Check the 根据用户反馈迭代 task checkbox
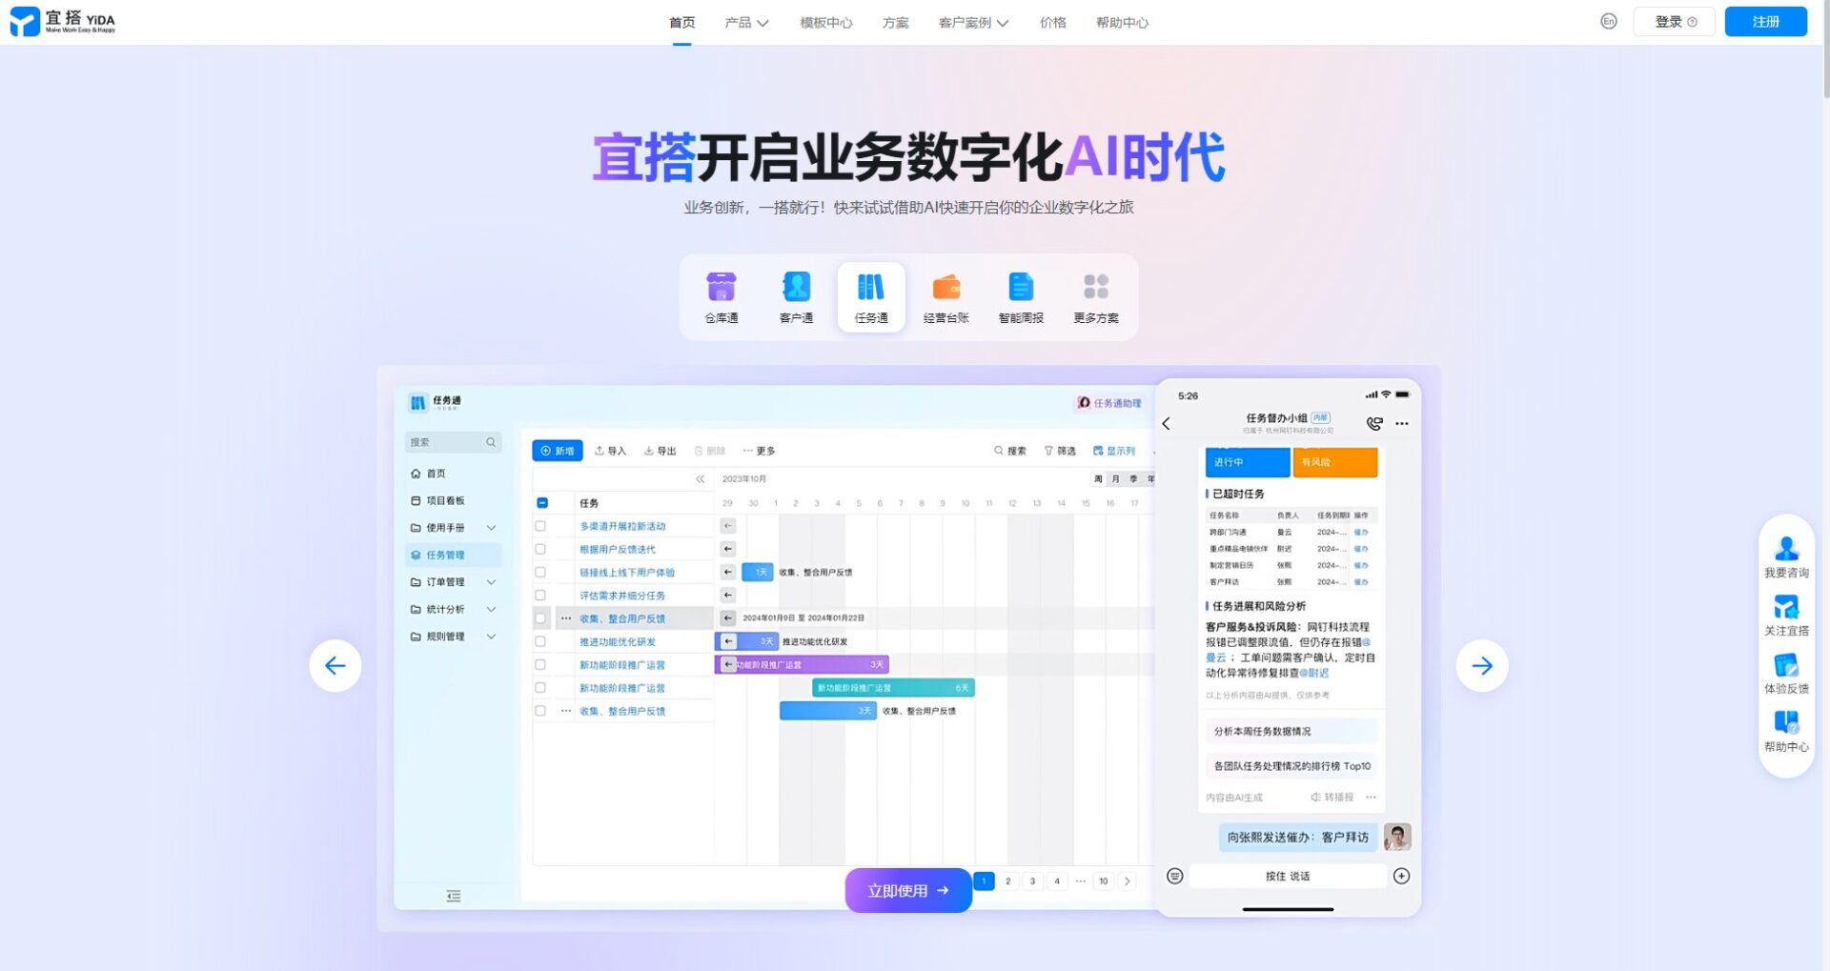This screenshot has height=971, width=1830. point(542,548)
